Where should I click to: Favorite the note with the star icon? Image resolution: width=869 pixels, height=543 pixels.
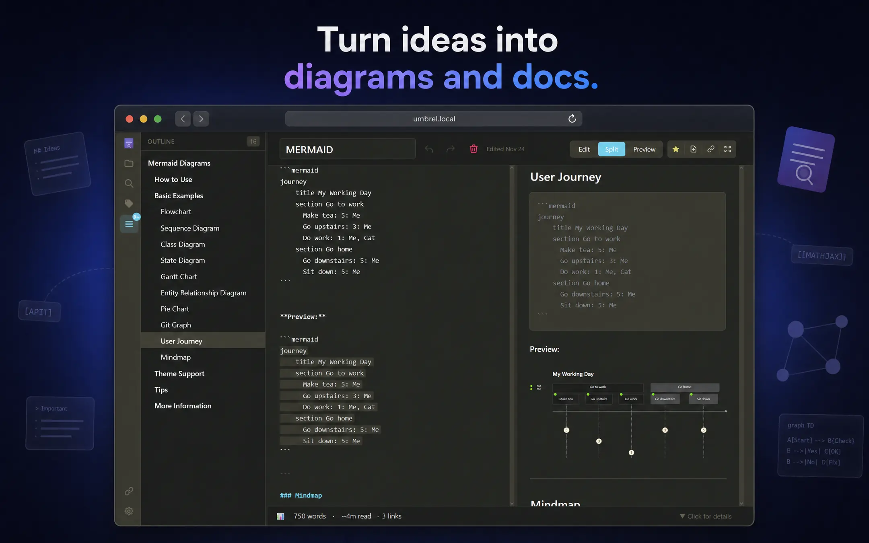click(x=676, y=149)
